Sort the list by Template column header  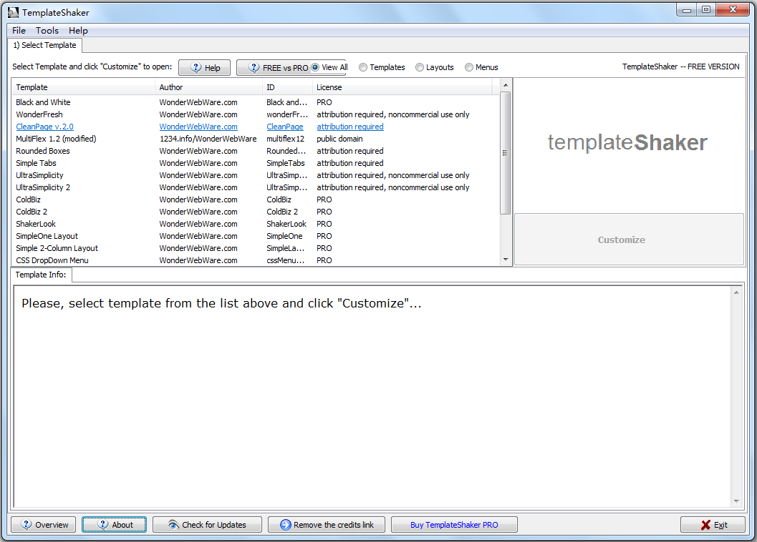(x=82, y=87)
